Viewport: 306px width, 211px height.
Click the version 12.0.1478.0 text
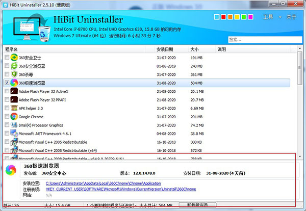[x=144, y=173]
